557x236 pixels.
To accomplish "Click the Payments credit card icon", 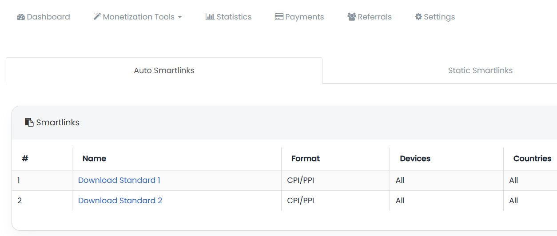I will 279,17.
